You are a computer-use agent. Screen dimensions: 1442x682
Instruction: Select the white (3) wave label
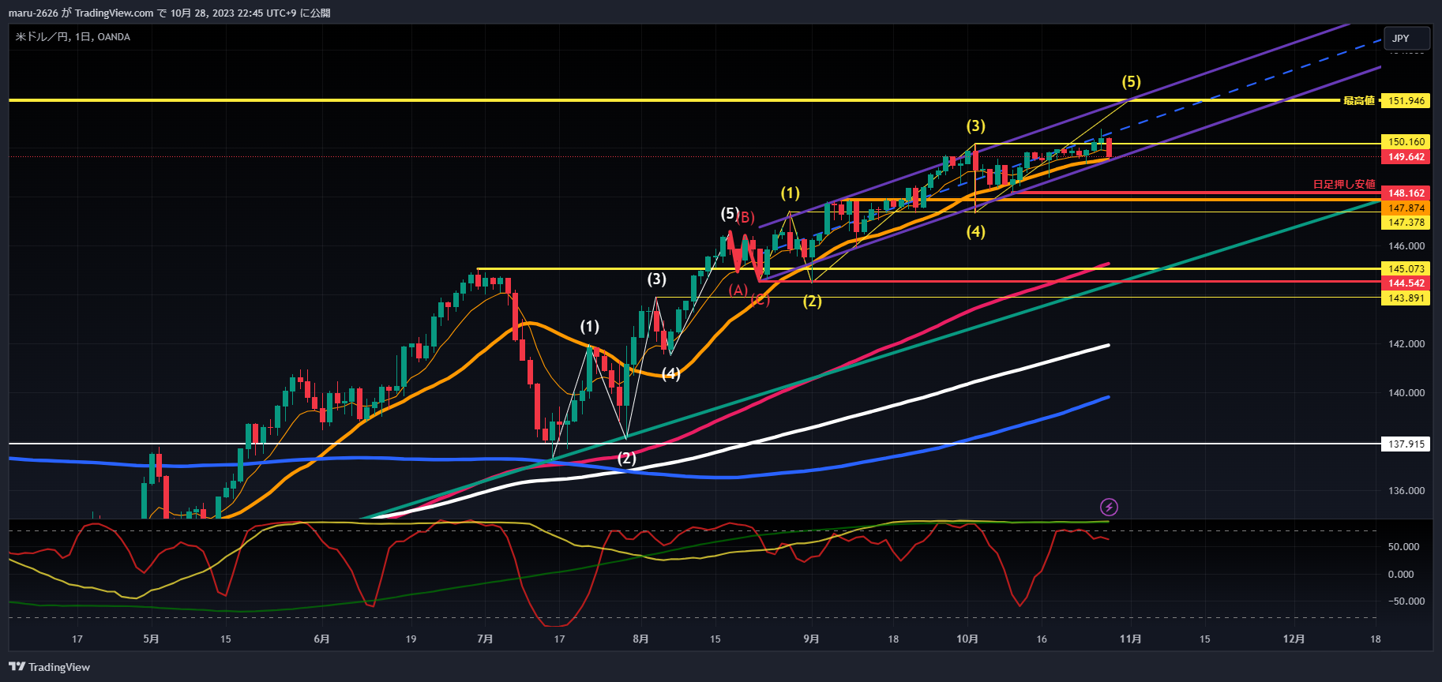tap(657, 279)
